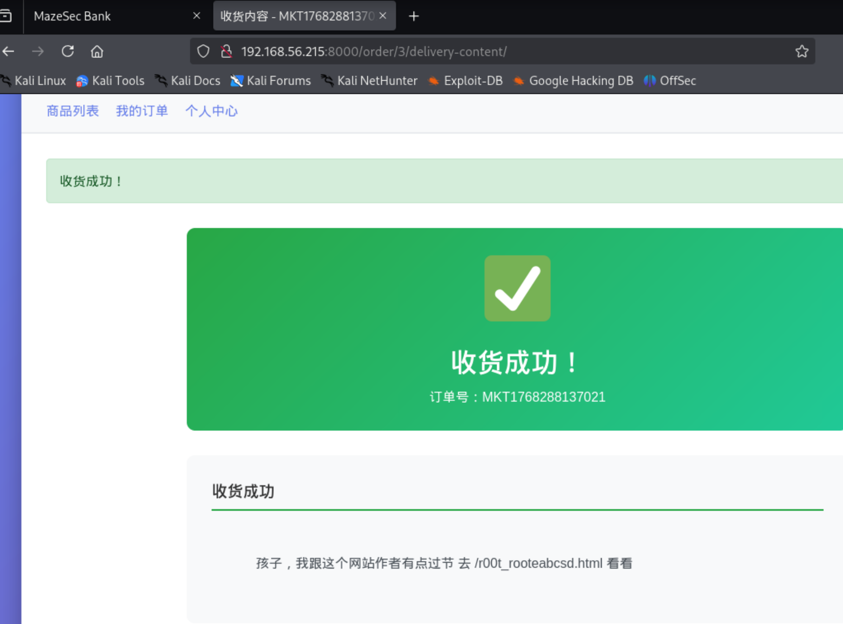
Task: Click the forward navigation arrow
Action: (38, 52)
